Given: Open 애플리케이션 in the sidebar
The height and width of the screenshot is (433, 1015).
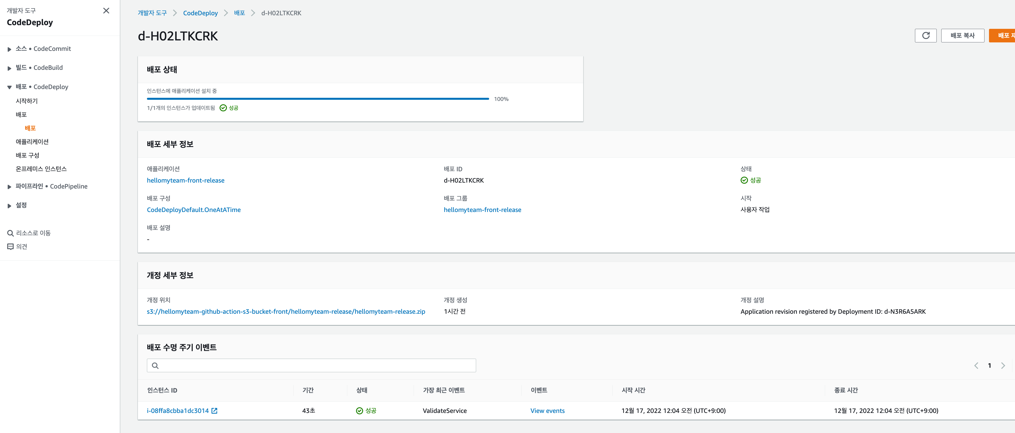Looking at the screenshot, I should coord(32,142).
